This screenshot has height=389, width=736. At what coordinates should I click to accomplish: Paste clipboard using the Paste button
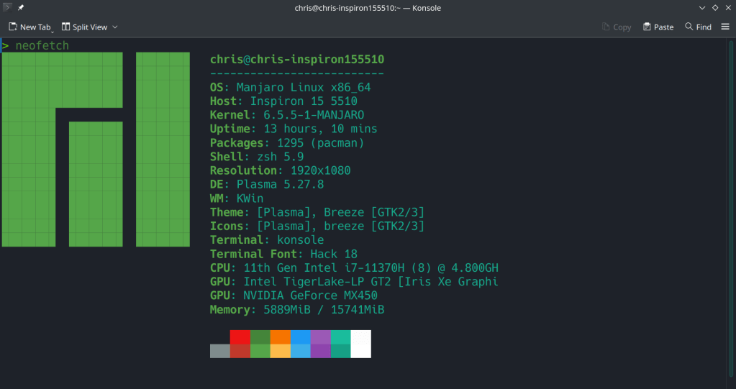coord(658,27)
